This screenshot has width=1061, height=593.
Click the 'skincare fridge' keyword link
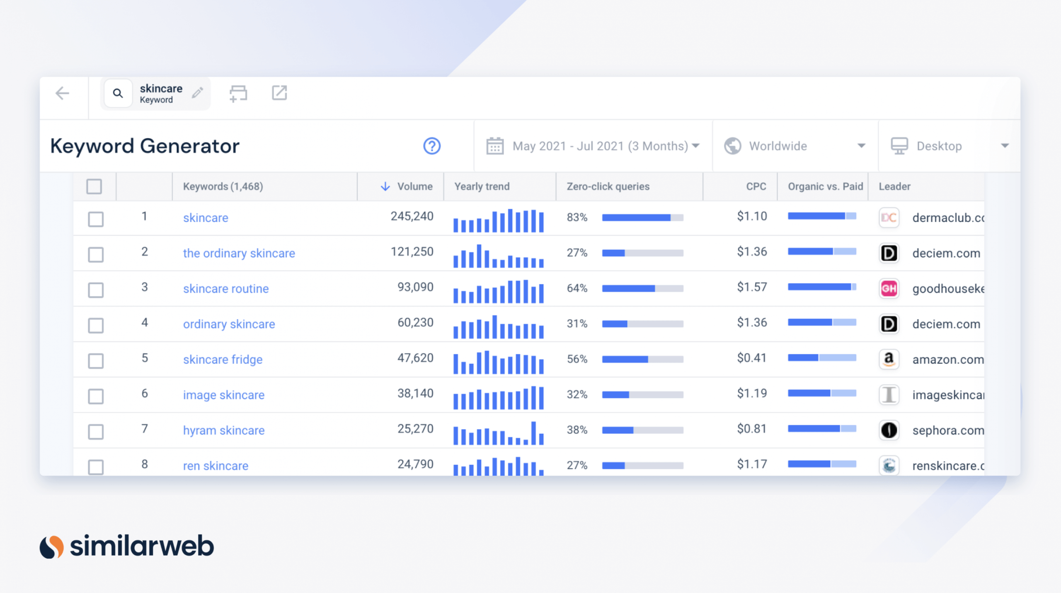(x=222, y=359)
